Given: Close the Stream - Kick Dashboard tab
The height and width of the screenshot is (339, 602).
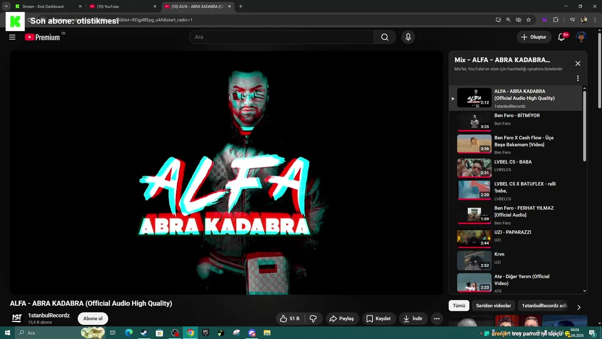Looking at the screenshot, I should (x=80, y=7).
